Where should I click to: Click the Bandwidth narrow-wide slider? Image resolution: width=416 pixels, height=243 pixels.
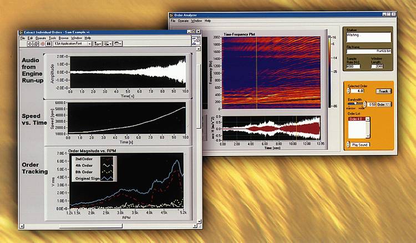(355, 104)
